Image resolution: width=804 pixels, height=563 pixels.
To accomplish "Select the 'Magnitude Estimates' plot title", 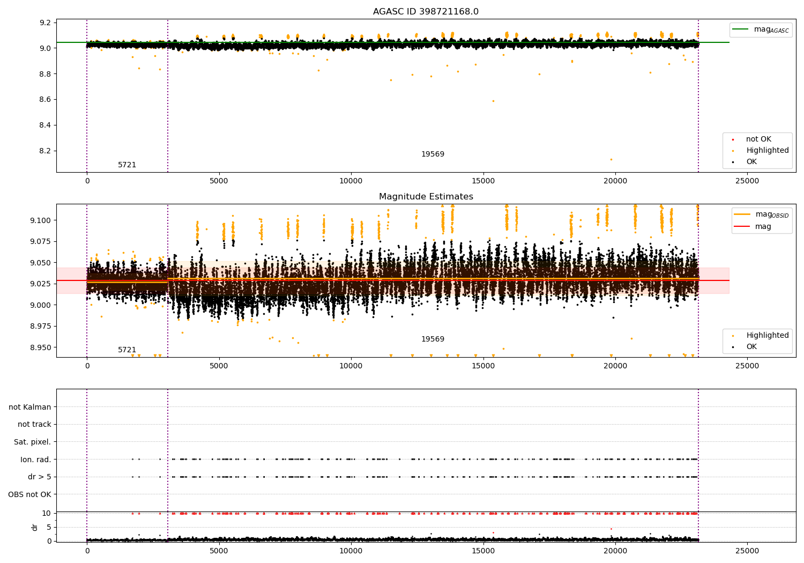I will point(426,197).
